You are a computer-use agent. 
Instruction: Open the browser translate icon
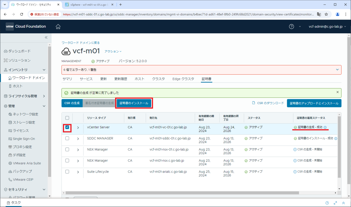click(319, 14)
